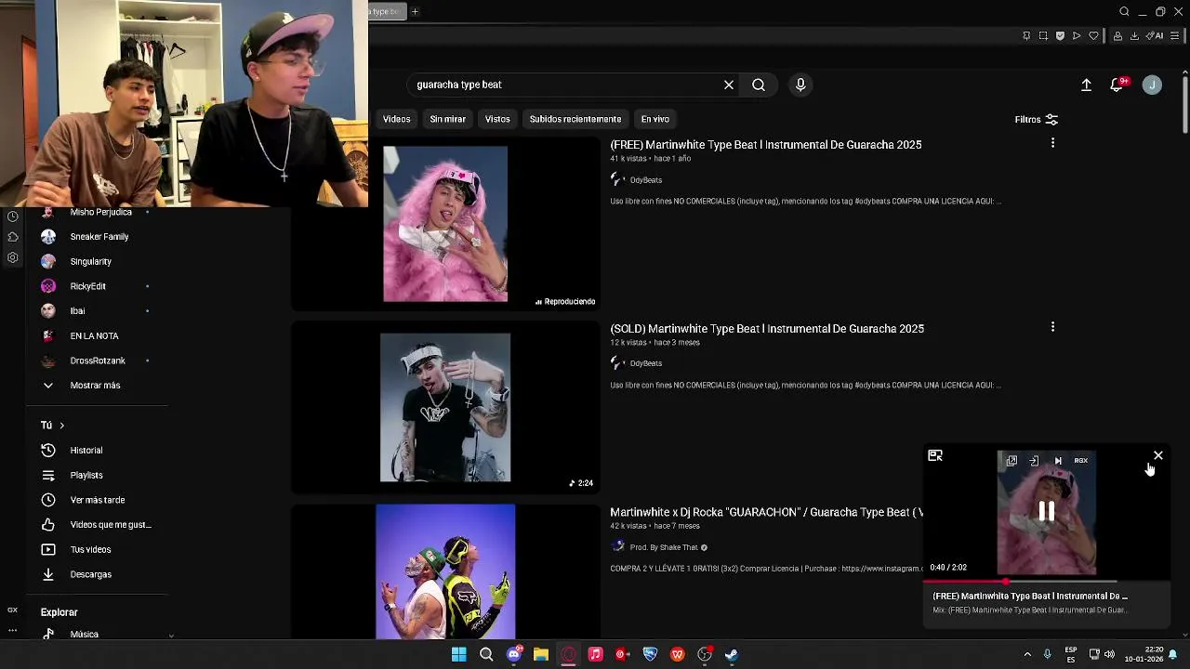Screen dimensions: 1190x669
Task: Select the Vistos filter chip
Action: click(497, 119)
